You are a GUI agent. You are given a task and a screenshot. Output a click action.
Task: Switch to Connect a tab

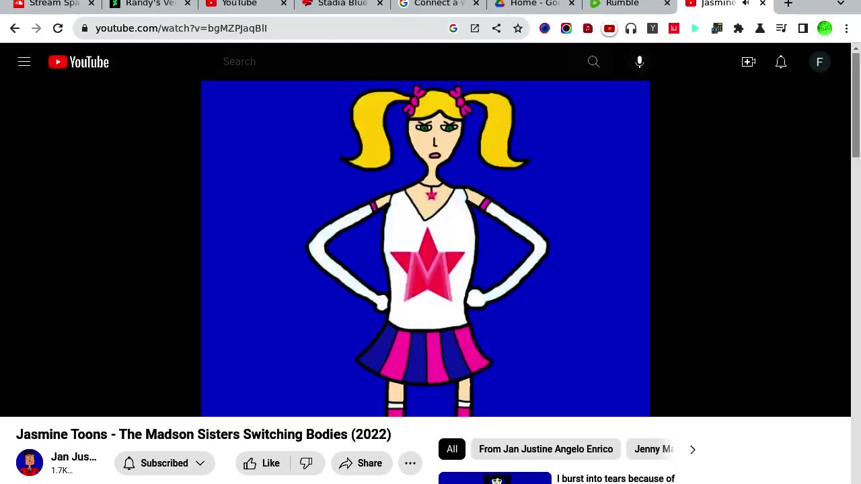click(439, 3)
